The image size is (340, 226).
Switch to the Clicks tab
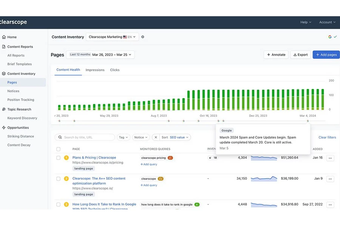tap(115, 70)
